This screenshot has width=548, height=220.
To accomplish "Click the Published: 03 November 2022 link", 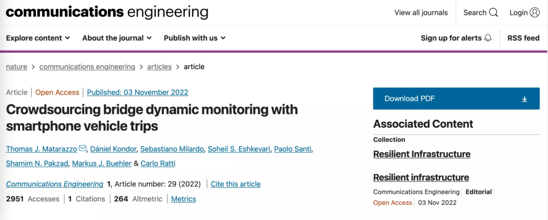I will (138, 92).
